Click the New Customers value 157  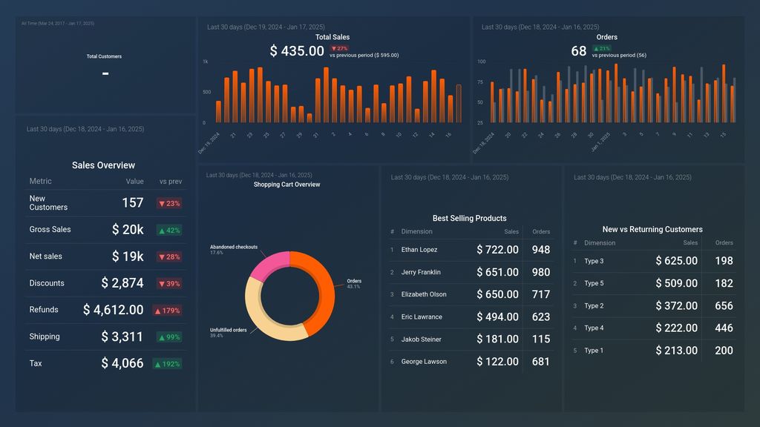tap(133, 203)
